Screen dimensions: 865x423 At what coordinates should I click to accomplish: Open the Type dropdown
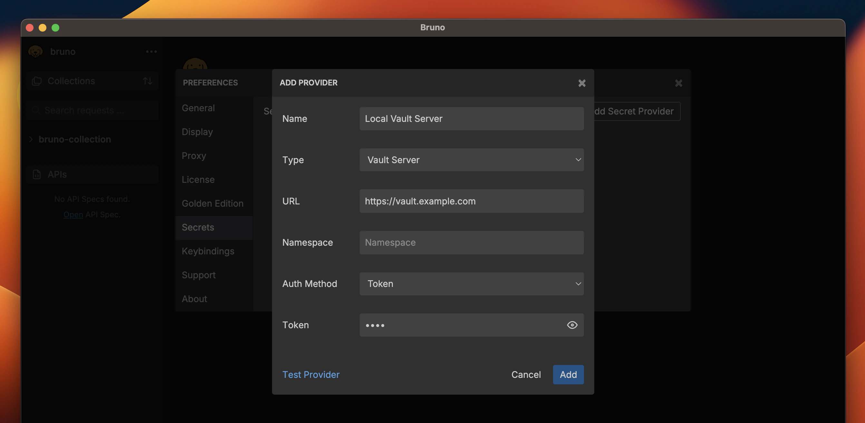[x=471, y=160]
